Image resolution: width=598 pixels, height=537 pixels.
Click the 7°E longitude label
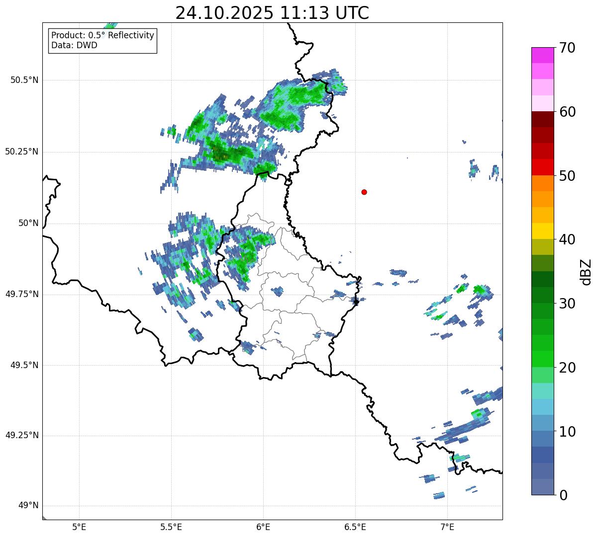pyautogui.click(x=448, y=527)
